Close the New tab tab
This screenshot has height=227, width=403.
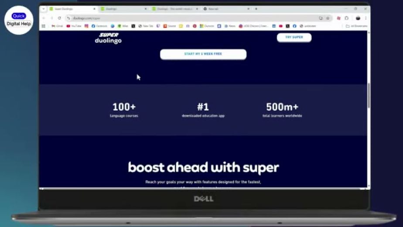point(248,9)
